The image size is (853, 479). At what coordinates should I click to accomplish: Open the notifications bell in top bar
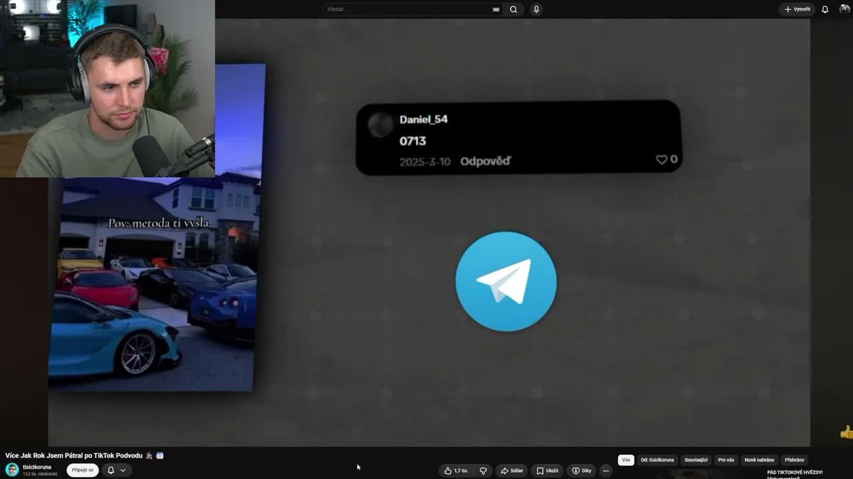point(825,9)
